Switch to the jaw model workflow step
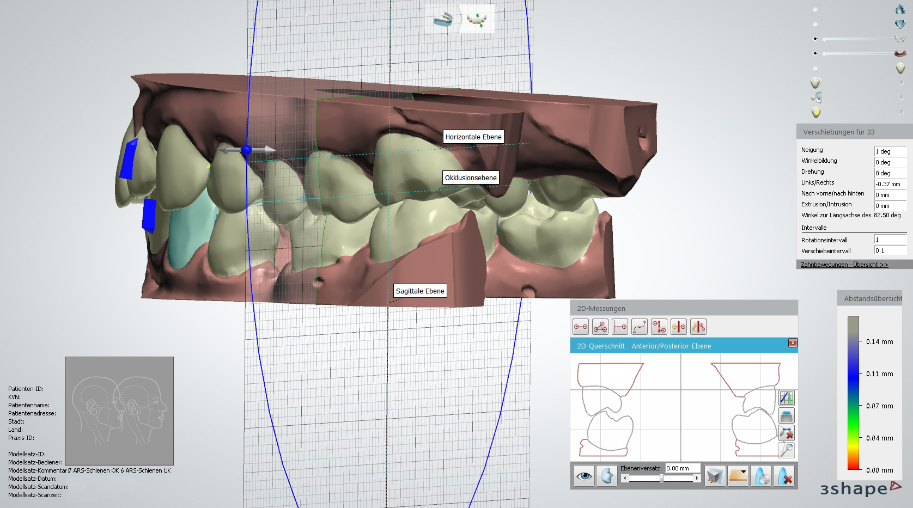This screenshot has height=508, width=913. (x=443, y=20)
